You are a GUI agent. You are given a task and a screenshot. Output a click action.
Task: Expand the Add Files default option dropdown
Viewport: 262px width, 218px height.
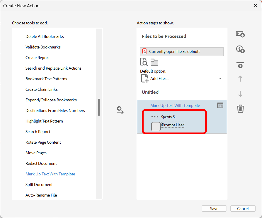coord(220,78)
